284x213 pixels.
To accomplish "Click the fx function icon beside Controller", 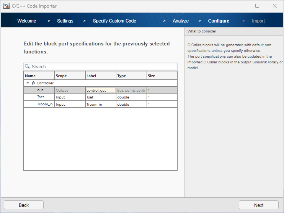I will click(x=33, y=83).
